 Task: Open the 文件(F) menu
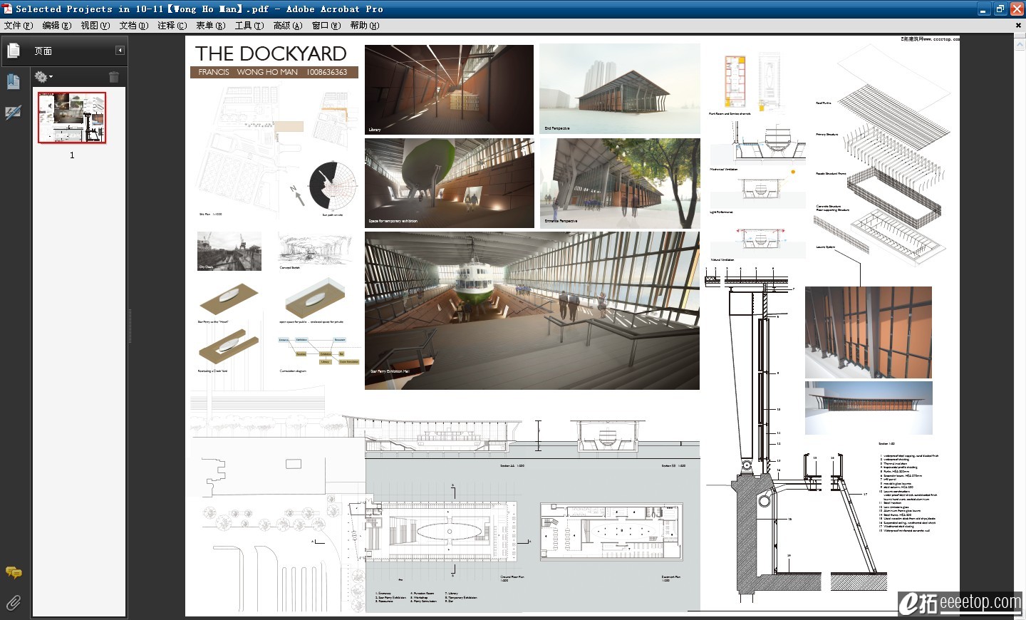(x=19, y=25)
